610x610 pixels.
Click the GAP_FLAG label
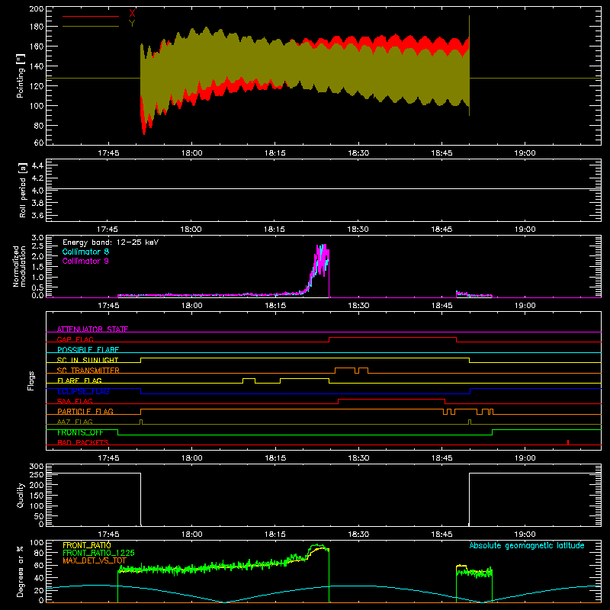click(75, 339)
